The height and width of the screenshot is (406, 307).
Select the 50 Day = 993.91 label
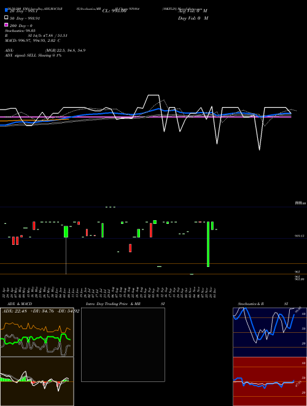[x=25, y=18]
